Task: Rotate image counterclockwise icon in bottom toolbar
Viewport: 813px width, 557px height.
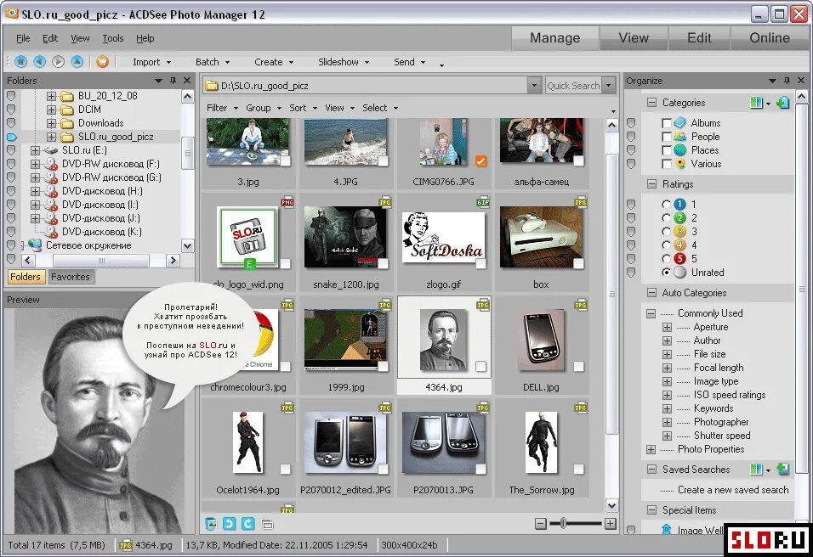Action: 229,524
